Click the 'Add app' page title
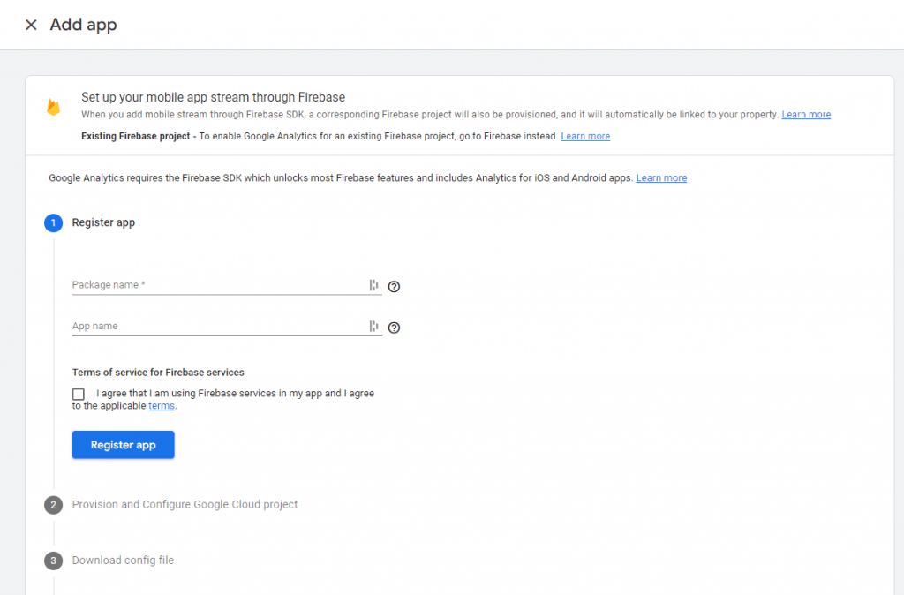This screenshot has width=904, height=595. (84, 25)
